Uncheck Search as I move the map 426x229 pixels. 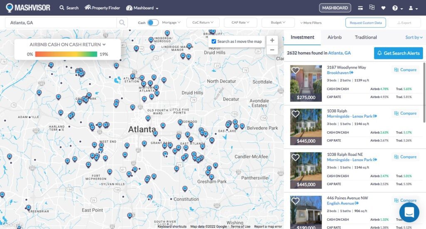click(214, 41)
